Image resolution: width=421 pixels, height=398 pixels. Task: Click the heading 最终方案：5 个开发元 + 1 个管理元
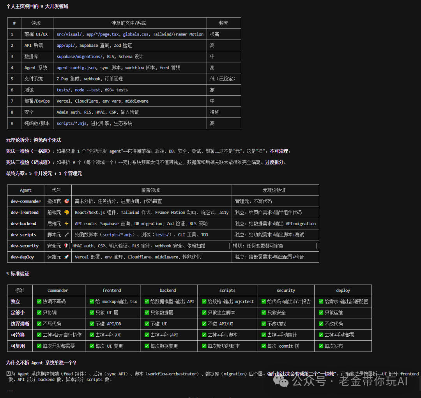click(x=44, y=173)
